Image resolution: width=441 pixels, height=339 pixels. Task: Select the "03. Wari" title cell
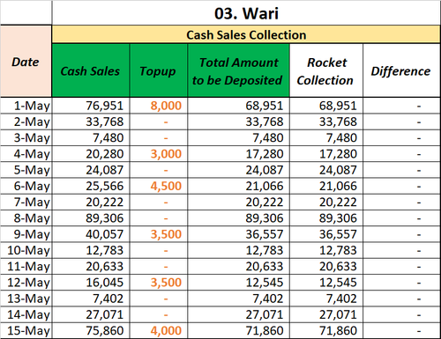coord(246,13)
